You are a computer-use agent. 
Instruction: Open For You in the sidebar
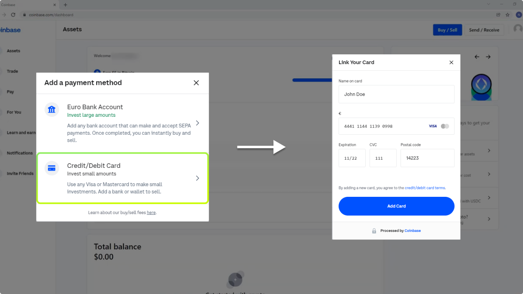tap(14, 112)
